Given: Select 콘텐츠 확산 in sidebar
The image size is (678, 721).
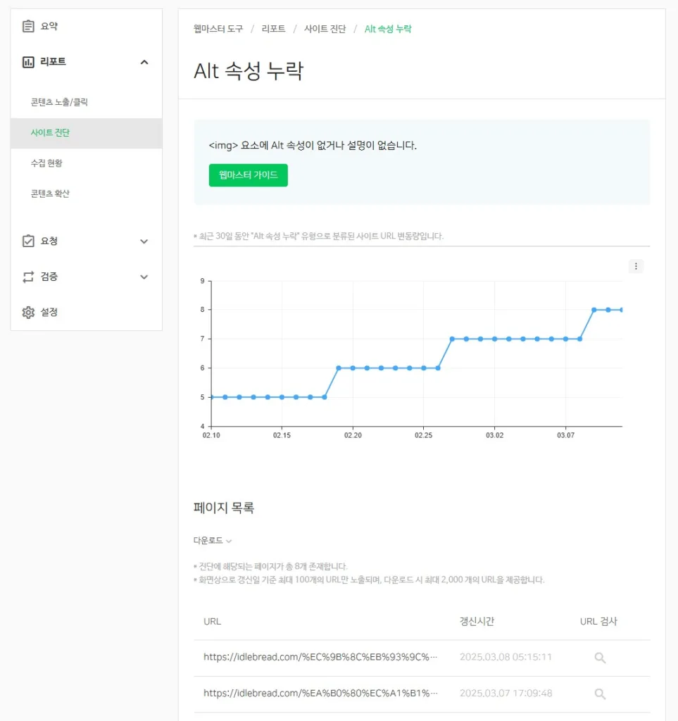Looking at the screenshot, I should click(x=50, y=193).
